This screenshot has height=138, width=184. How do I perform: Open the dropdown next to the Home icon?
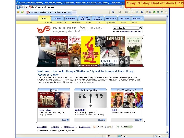tap(116, 12)
